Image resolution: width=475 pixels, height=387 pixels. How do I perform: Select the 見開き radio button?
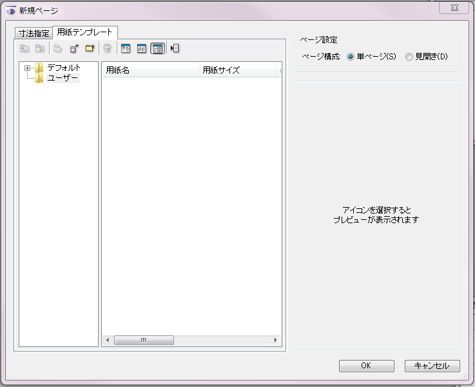[409, 57]
